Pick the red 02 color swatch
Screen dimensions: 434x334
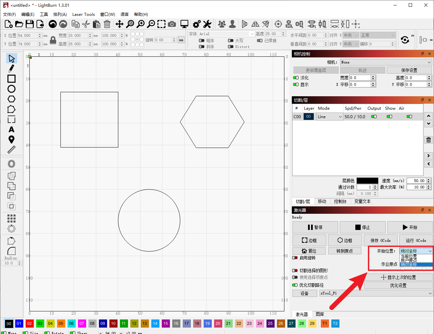coord(29,324)
